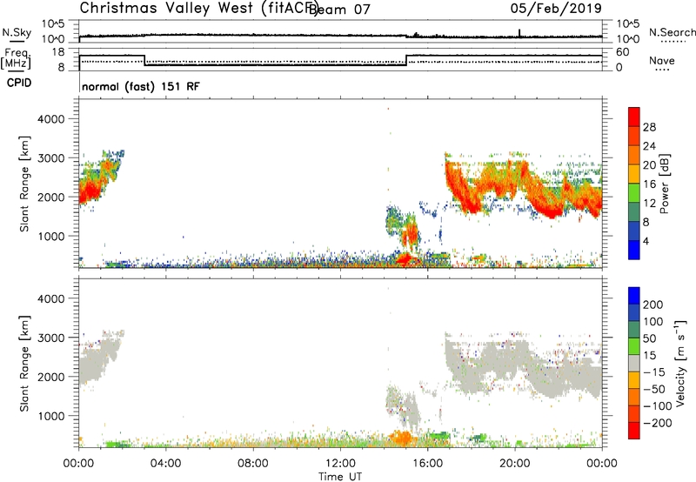Click the 'Velocity [m s-1]' colorbar title
This screenshot has width=696, height=482.
click(680, 363)
